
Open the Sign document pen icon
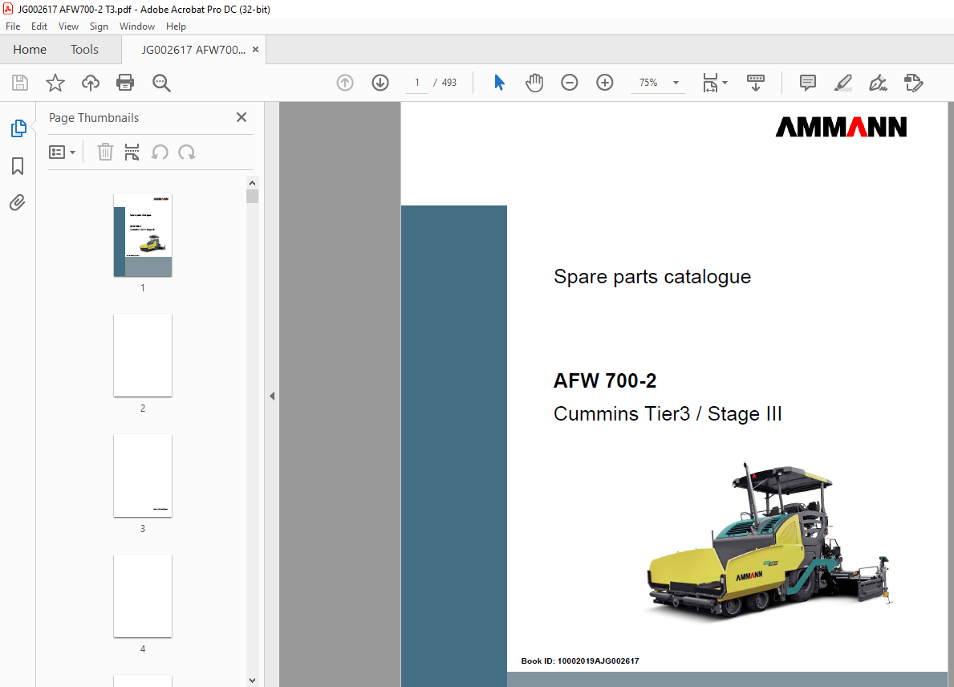878,83
